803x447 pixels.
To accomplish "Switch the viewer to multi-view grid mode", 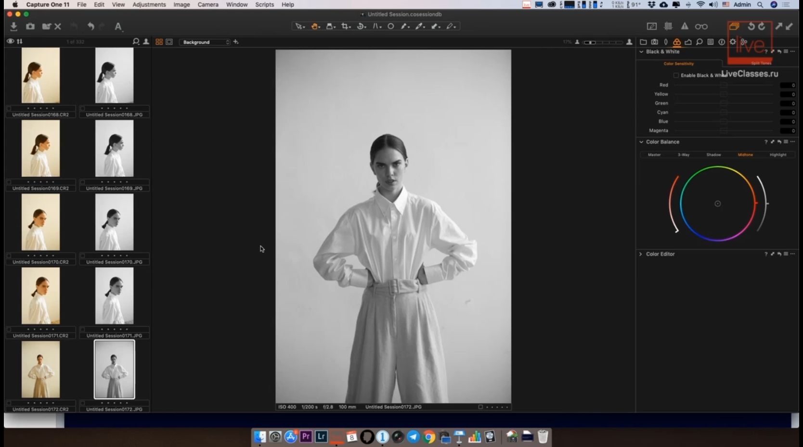I will 159,42.
